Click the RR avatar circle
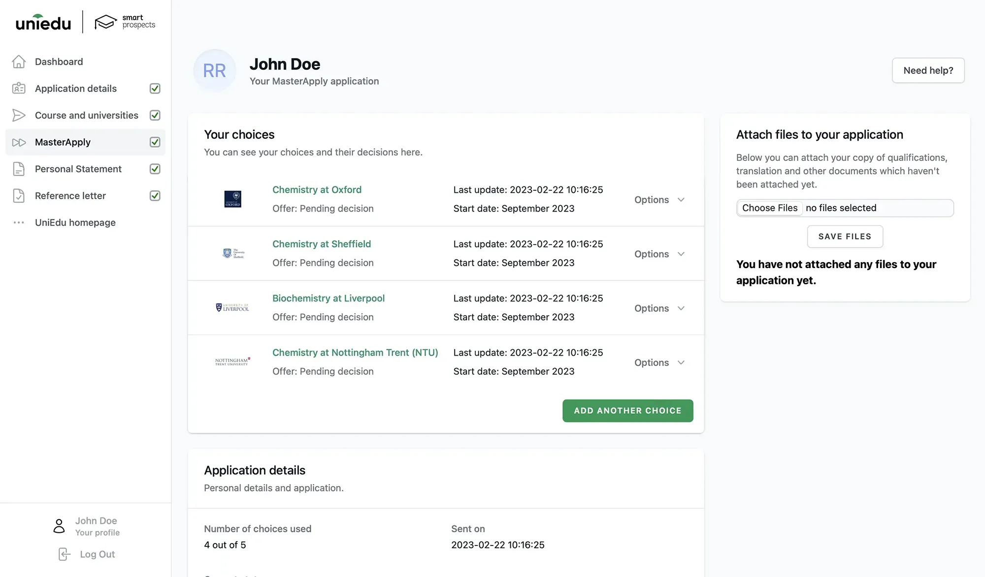Screen dimensions: 985x577 point(215,71)
